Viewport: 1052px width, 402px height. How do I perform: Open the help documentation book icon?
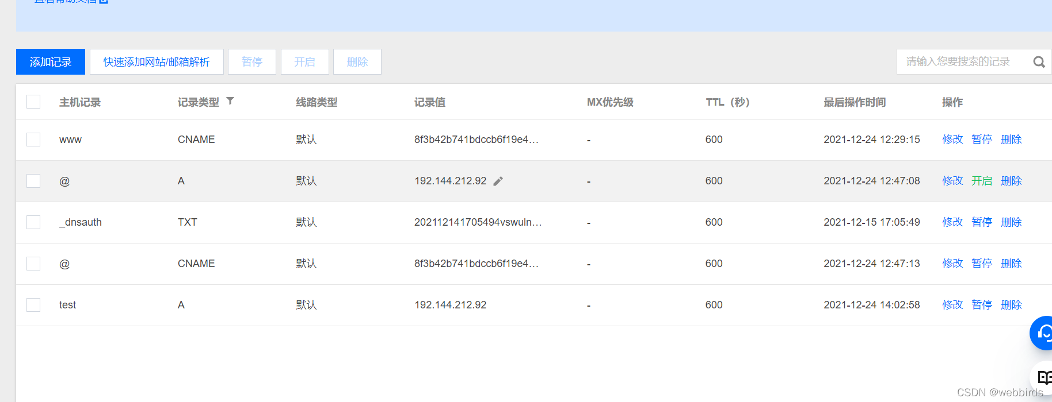[x=1044, y=377]
